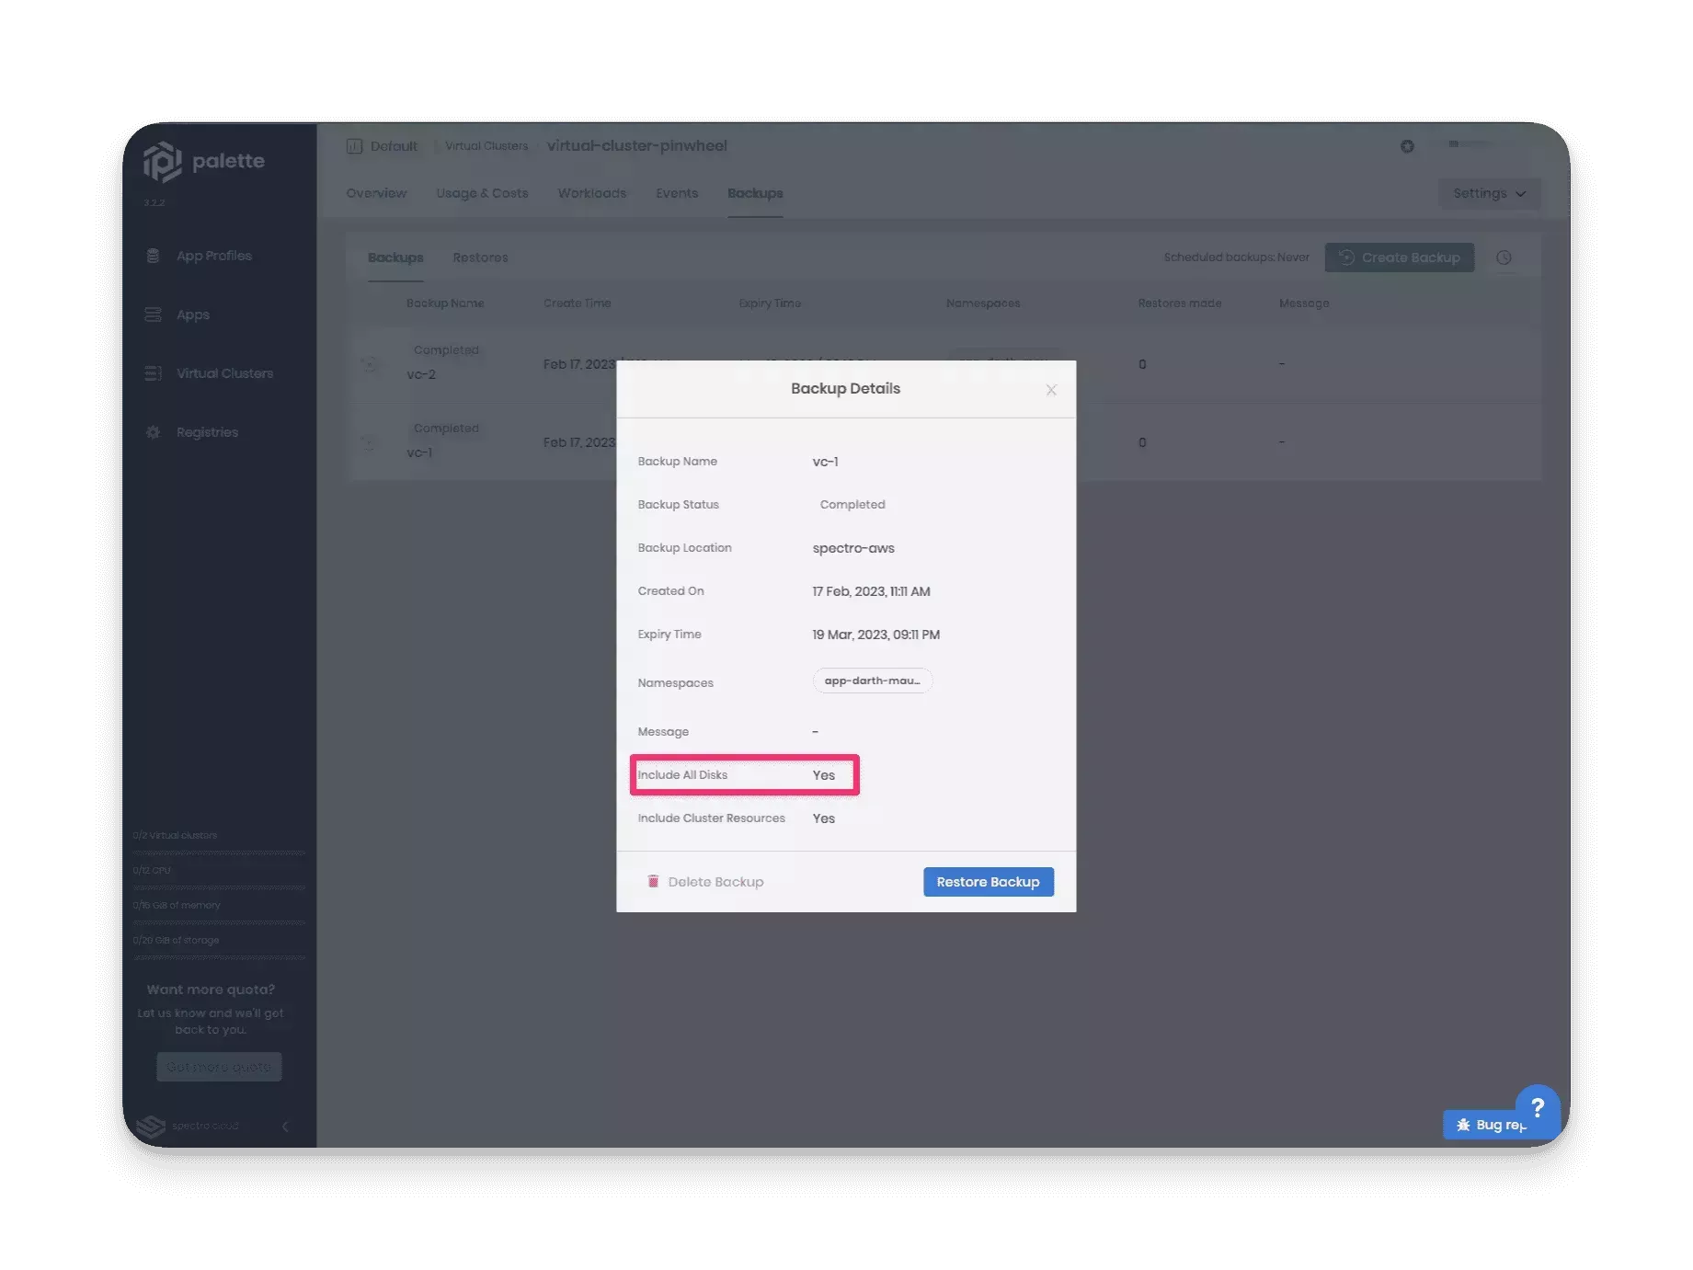1693x1270 pixels.
Task: Click the backup schedule clock icon
Action: 1504,257
